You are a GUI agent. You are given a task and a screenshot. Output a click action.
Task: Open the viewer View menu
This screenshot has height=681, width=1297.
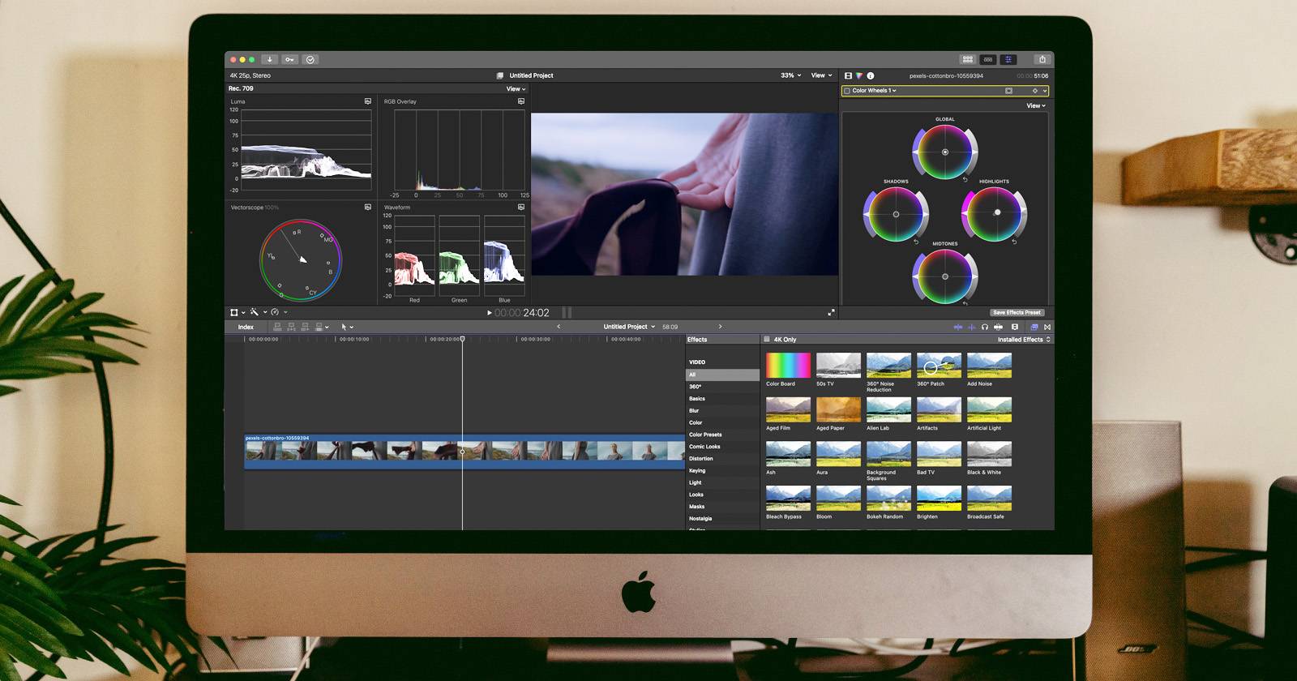(x=821, y=75)
